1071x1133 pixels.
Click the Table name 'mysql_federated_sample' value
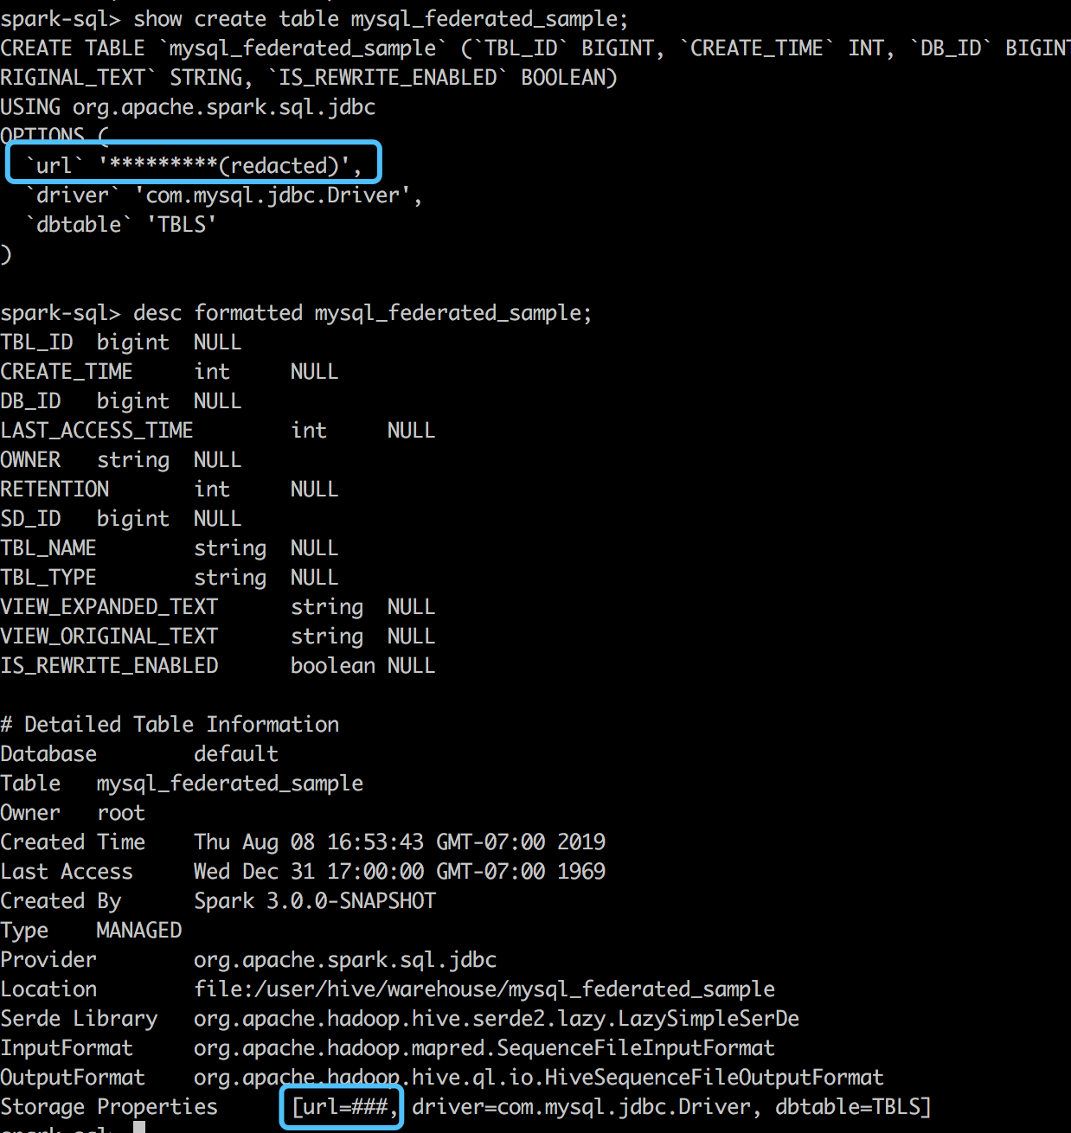tap(230, 784)
